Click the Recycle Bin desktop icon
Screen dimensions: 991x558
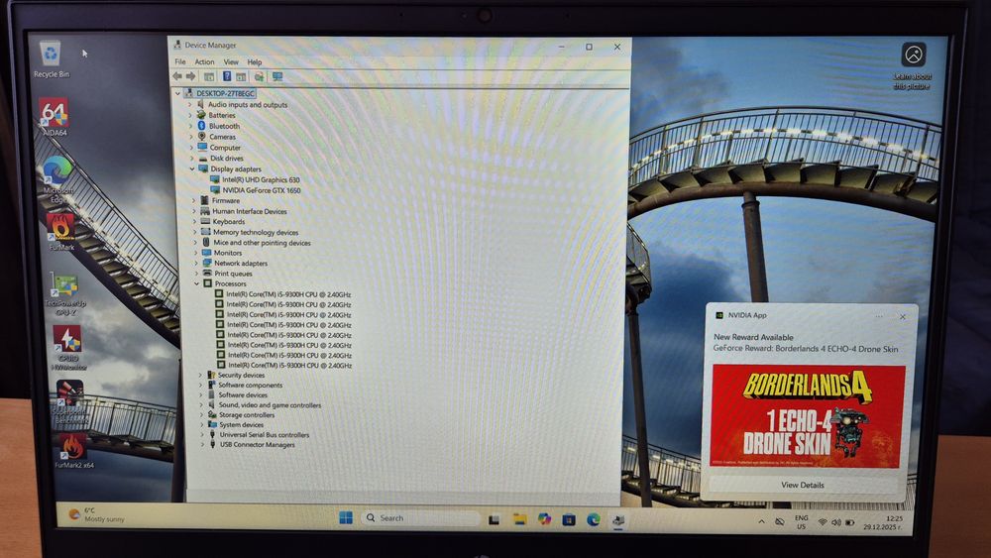tap(51, 58)
